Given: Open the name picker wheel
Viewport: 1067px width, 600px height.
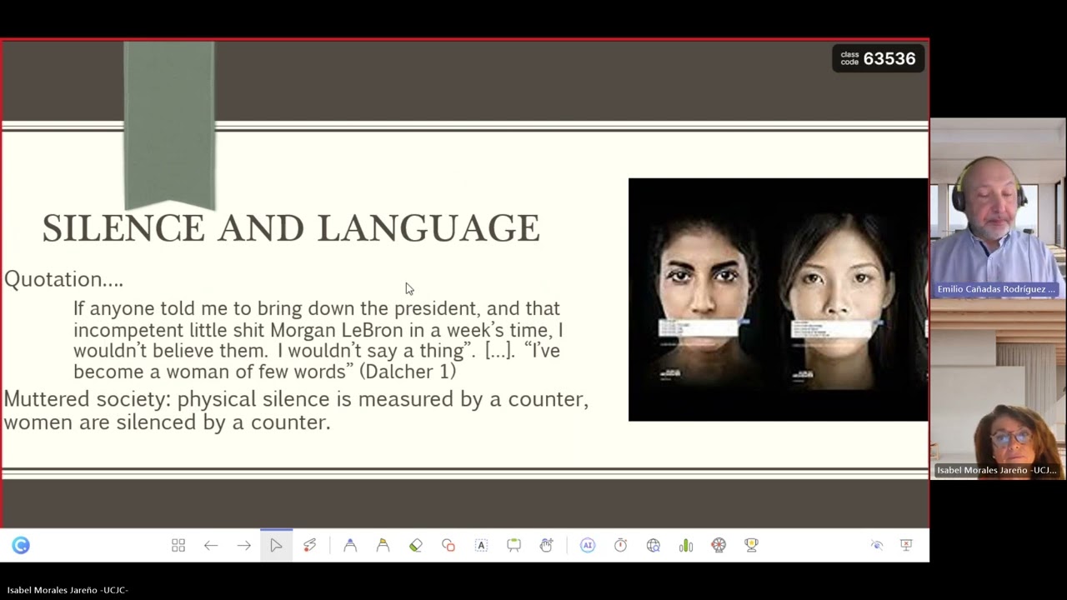Looking at the screenshot, I should point(719,545).
